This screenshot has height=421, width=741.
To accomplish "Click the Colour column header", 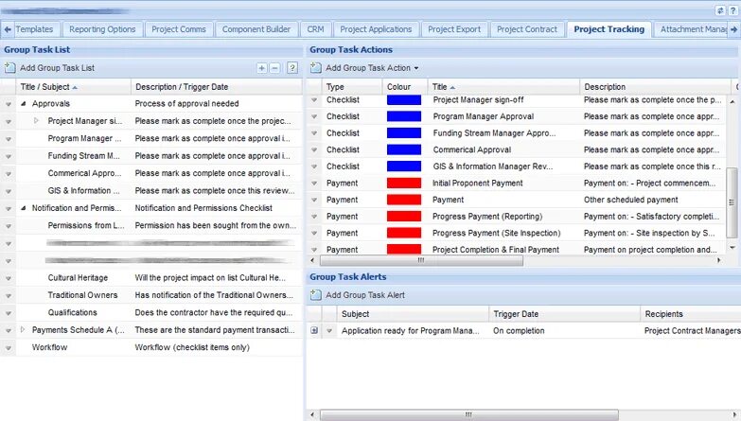I will tap(405, 87).
